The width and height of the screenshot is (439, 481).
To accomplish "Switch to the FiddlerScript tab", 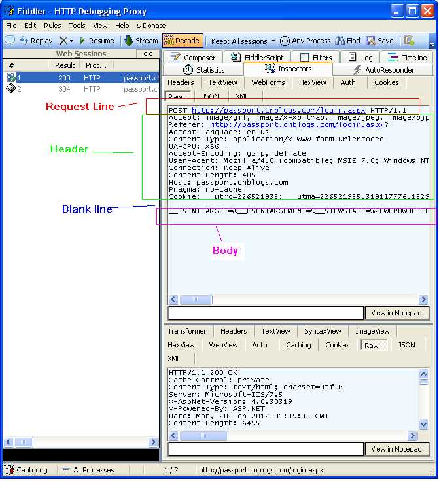I will point(257,58).
